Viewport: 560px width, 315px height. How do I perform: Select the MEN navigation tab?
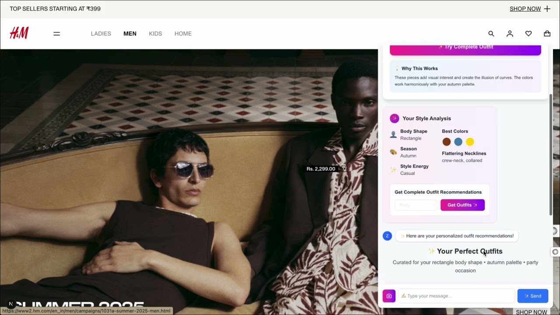[x=130, y=34]
